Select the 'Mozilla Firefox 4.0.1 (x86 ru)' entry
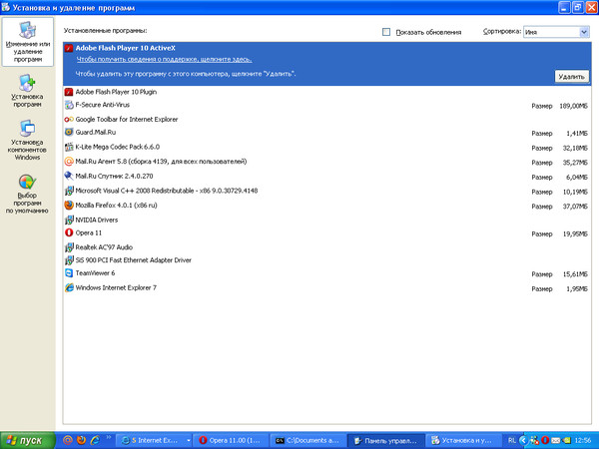The width and height of the screenshot is (599, 449). click(116, 206)
